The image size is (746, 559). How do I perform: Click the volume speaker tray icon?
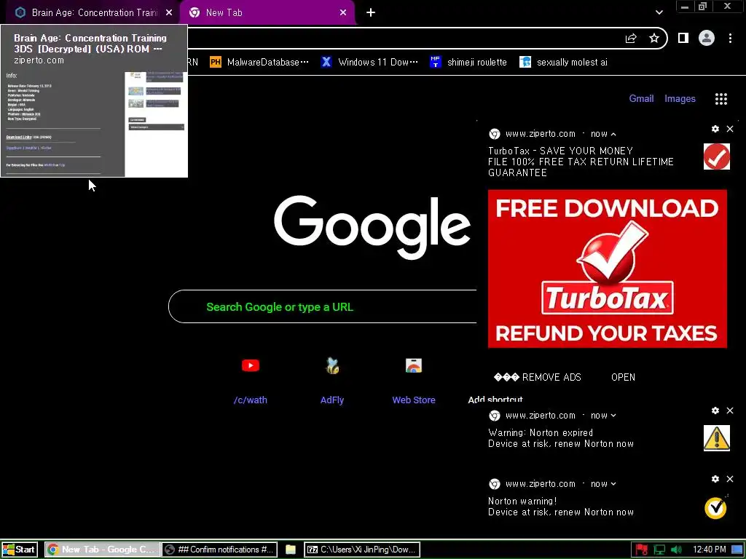click(676, 550)
